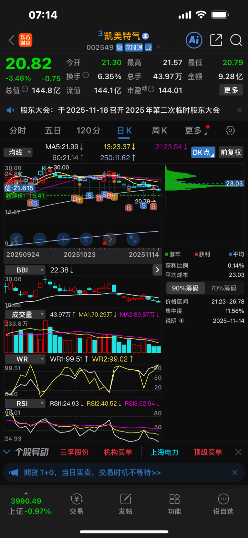Image resolution: width=248 pixels, height=538 pixels.
Task: Zoom out chart with minus icon
Action: point(40,239)
